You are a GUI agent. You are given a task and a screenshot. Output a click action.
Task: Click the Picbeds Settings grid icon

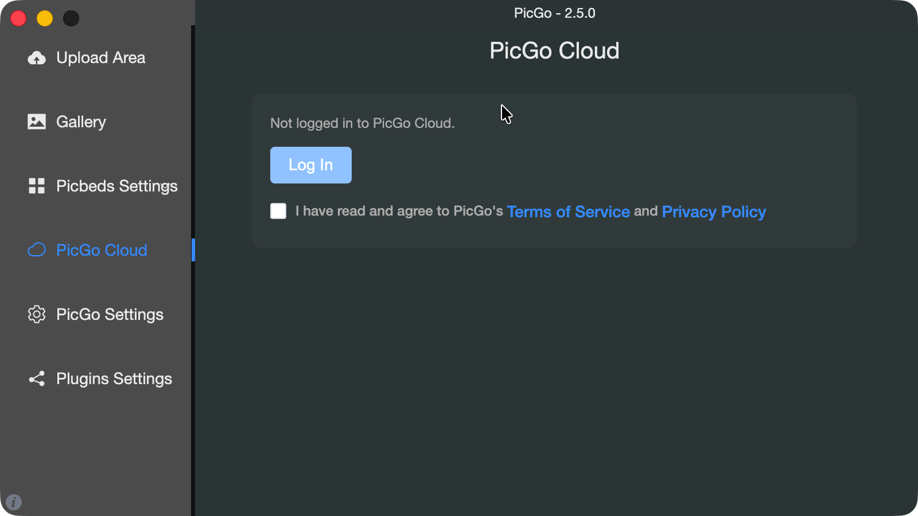click(36, 186)
